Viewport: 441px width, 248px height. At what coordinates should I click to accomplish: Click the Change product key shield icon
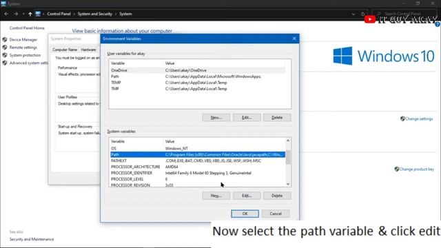point(397,169)
